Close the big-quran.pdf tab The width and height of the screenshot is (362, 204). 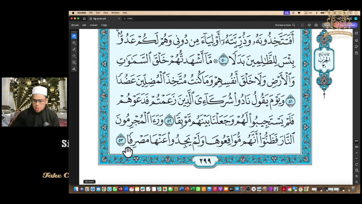(119, 18)
